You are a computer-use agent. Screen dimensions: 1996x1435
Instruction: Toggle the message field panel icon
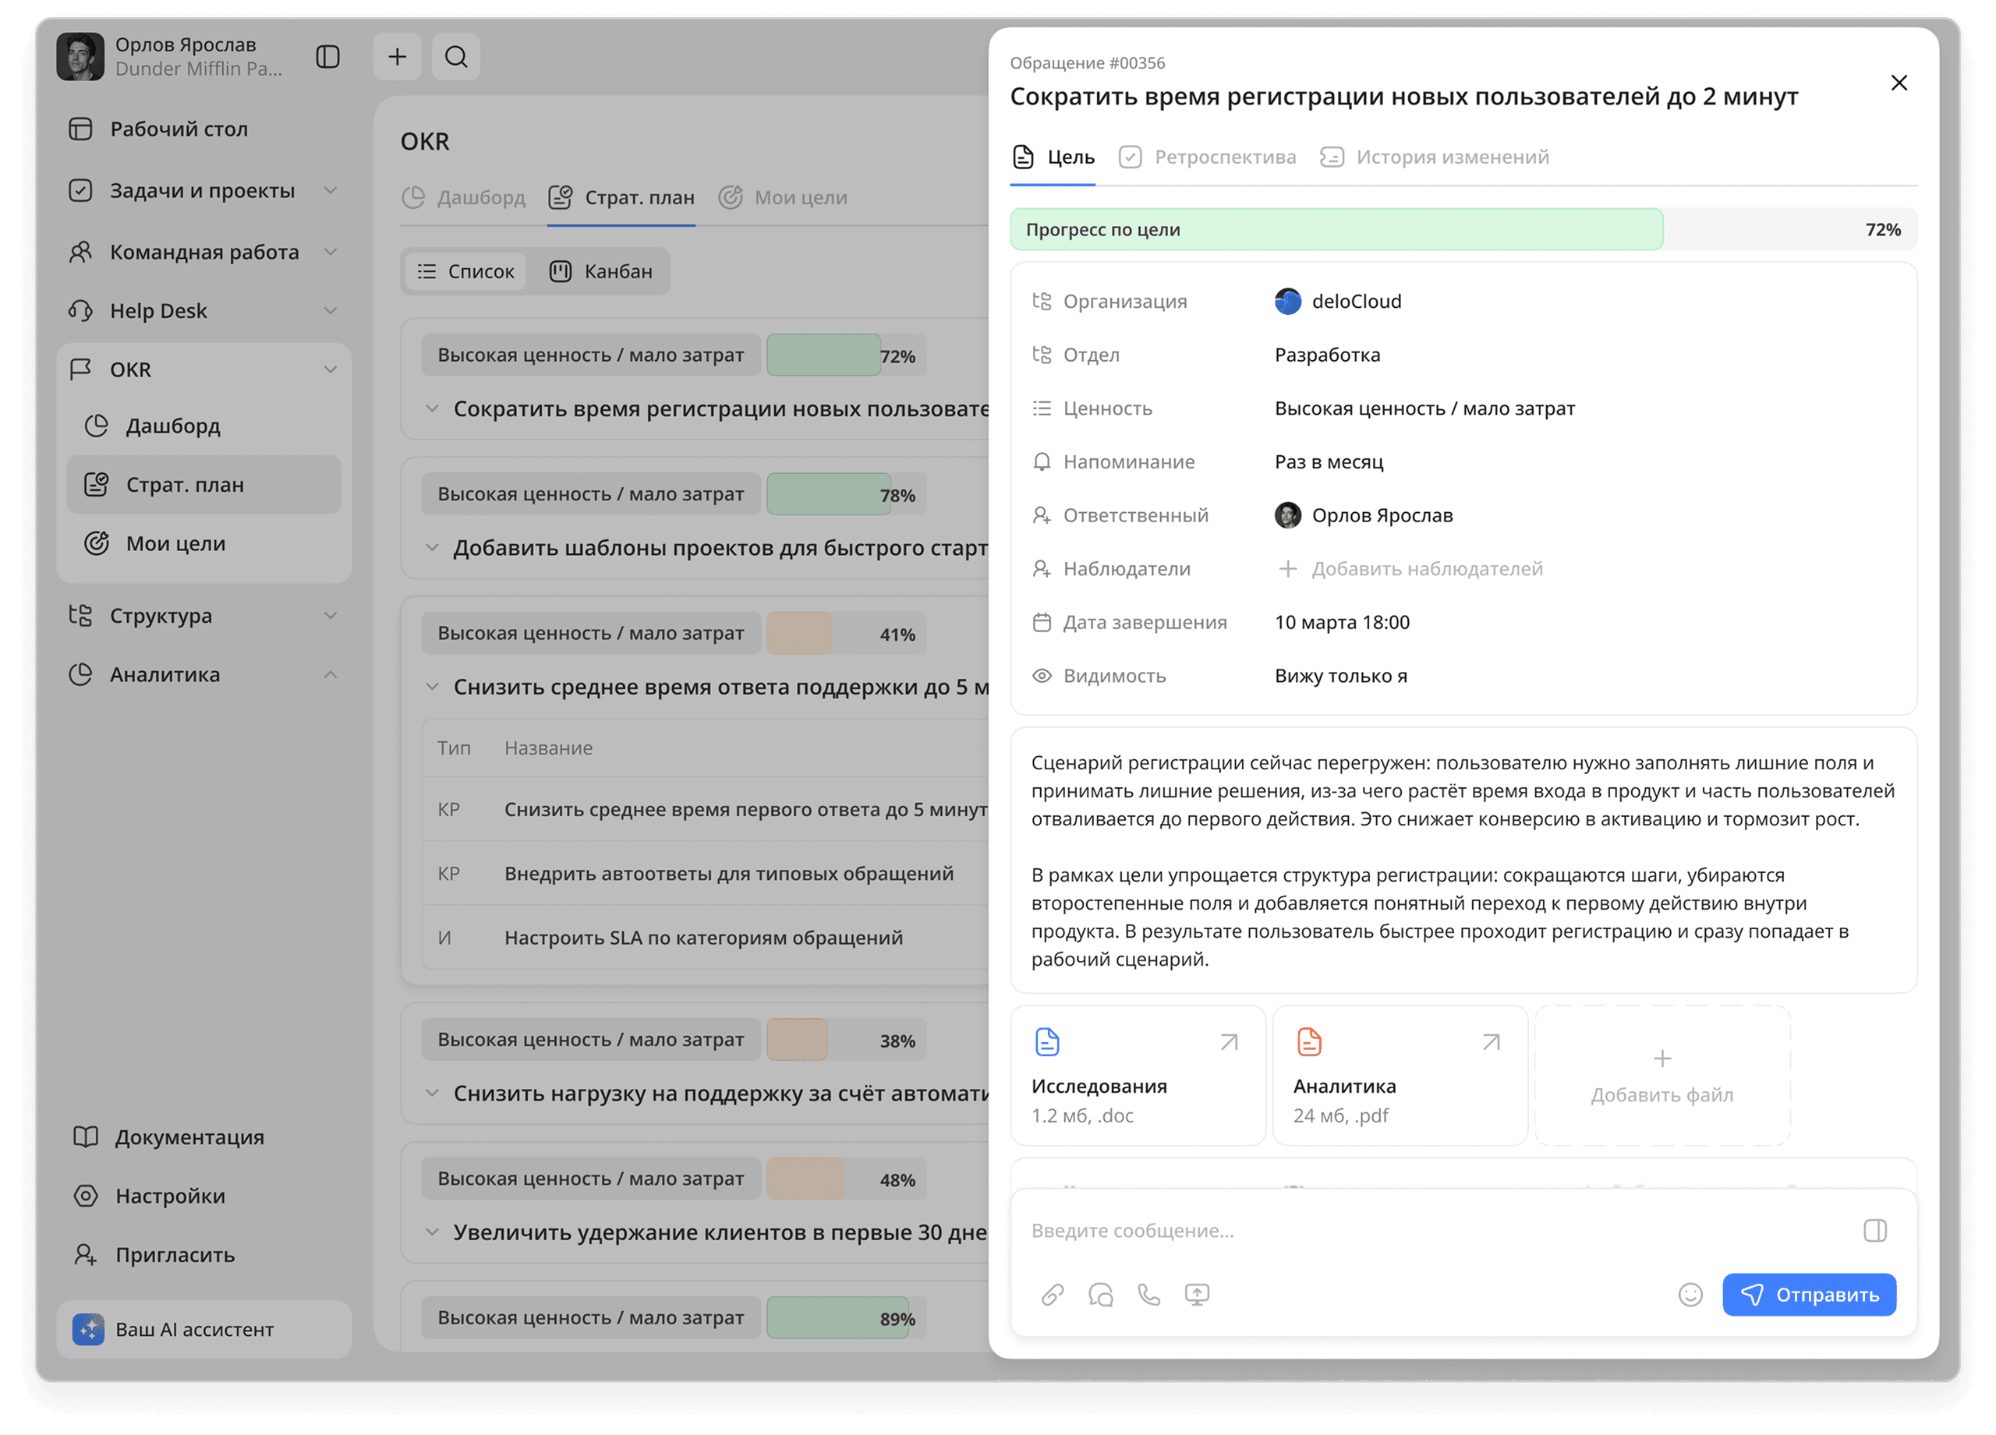tap(1874, 1230)
